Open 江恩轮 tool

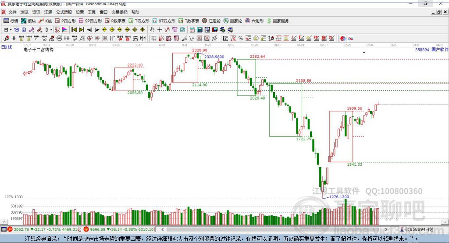[x=211, y=21]
